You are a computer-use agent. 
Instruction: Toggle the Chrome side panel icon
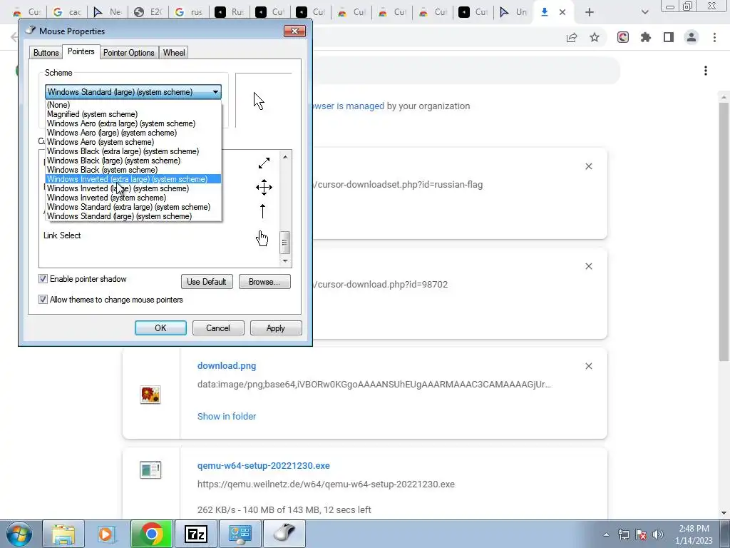click(669, 37)
